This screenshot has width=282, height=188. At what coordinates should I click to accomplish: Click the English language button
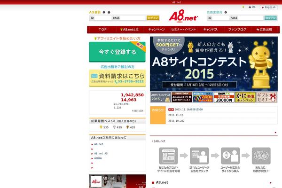click(268, 8)
